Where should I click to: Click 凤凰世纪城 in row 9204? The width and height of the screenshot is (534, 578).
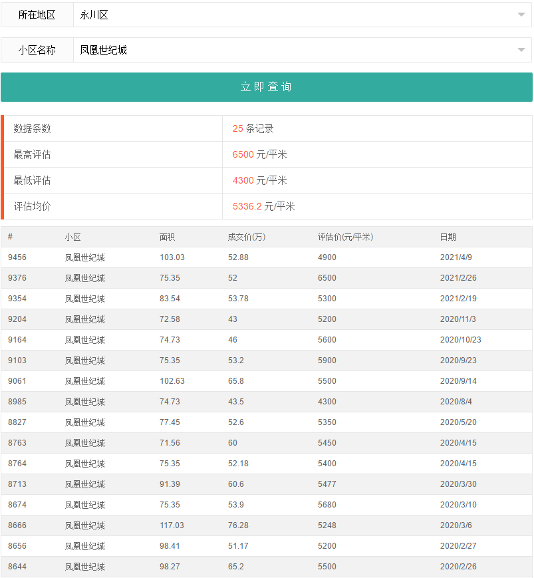[84, 319]
